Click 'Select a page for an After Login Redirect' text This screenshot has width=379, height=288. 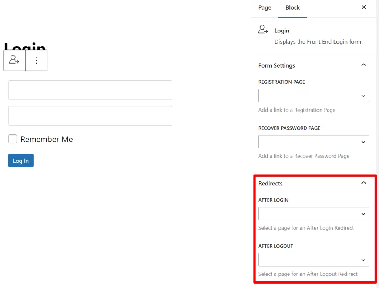(306, 228)
